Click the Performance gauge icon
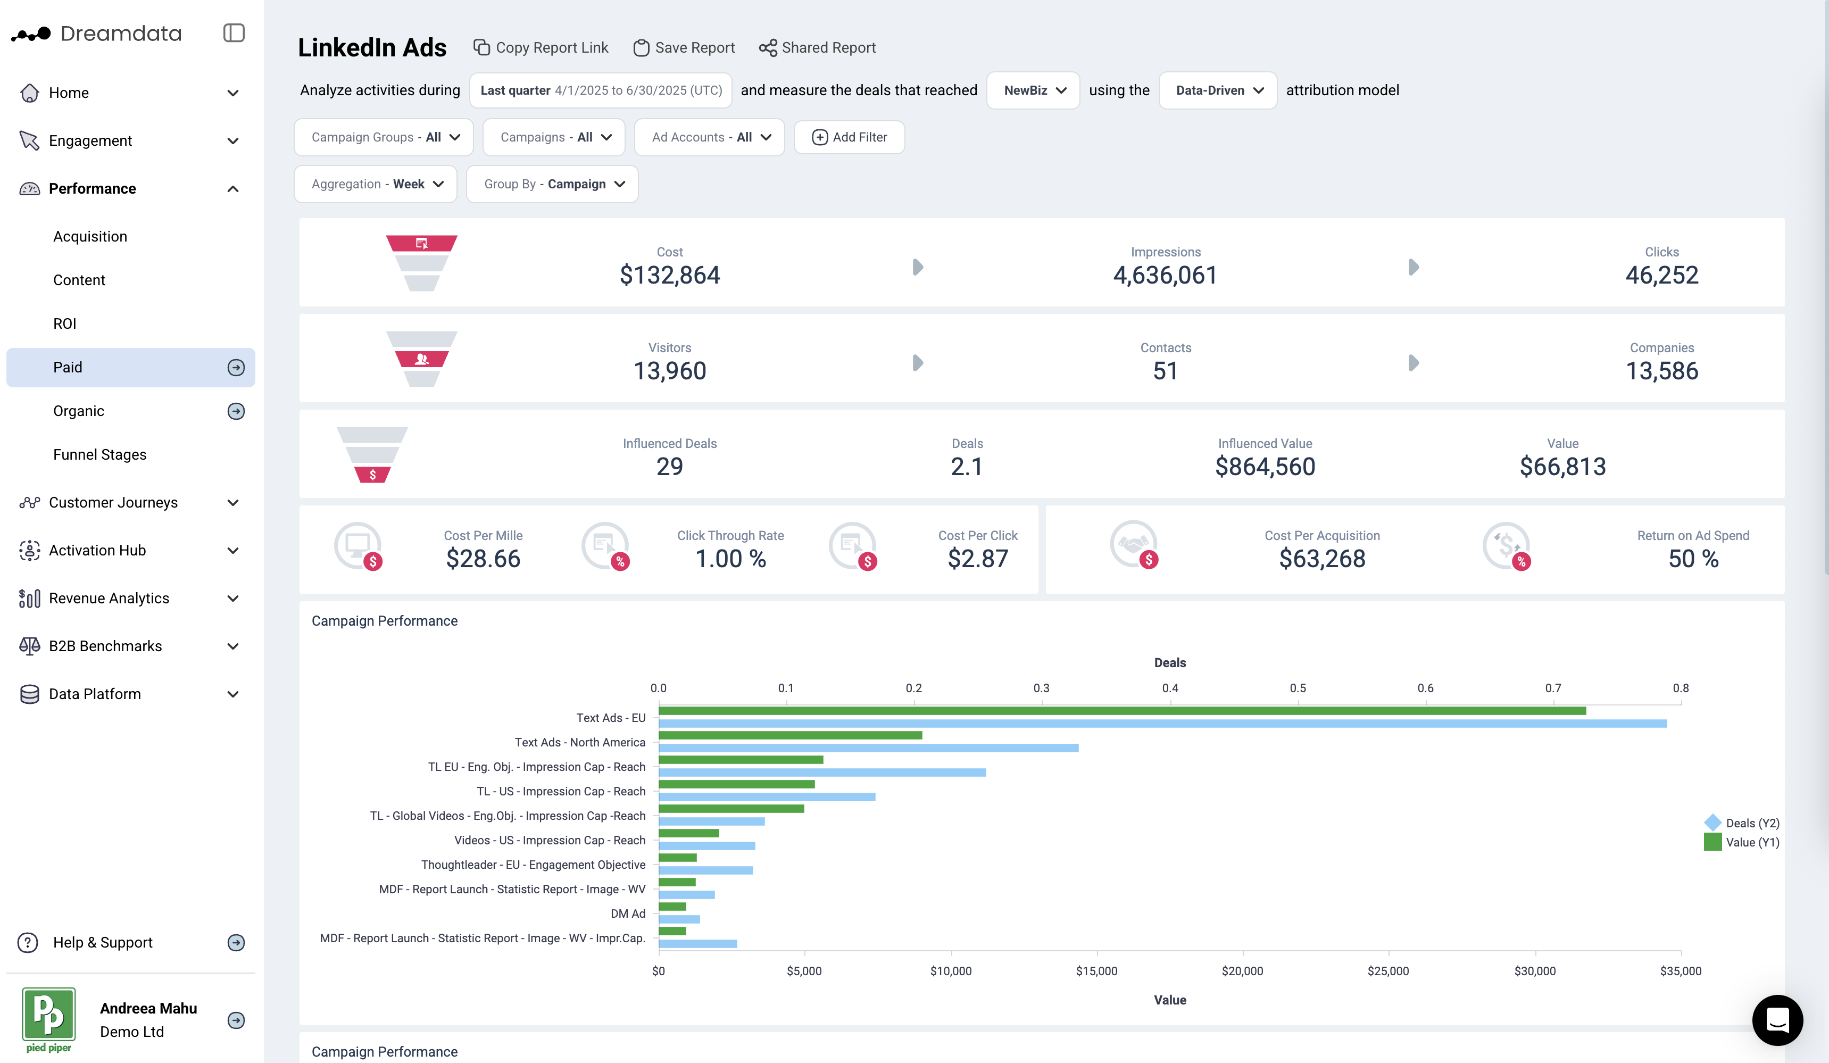Screen dimensions: 1829x1063 [30, 189]
